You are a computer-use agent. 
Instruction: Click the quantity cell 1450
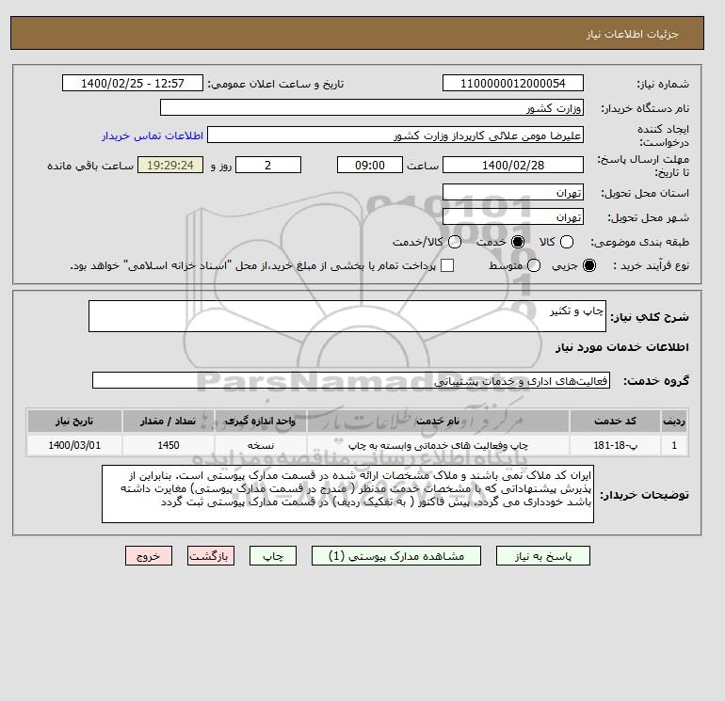169,445
